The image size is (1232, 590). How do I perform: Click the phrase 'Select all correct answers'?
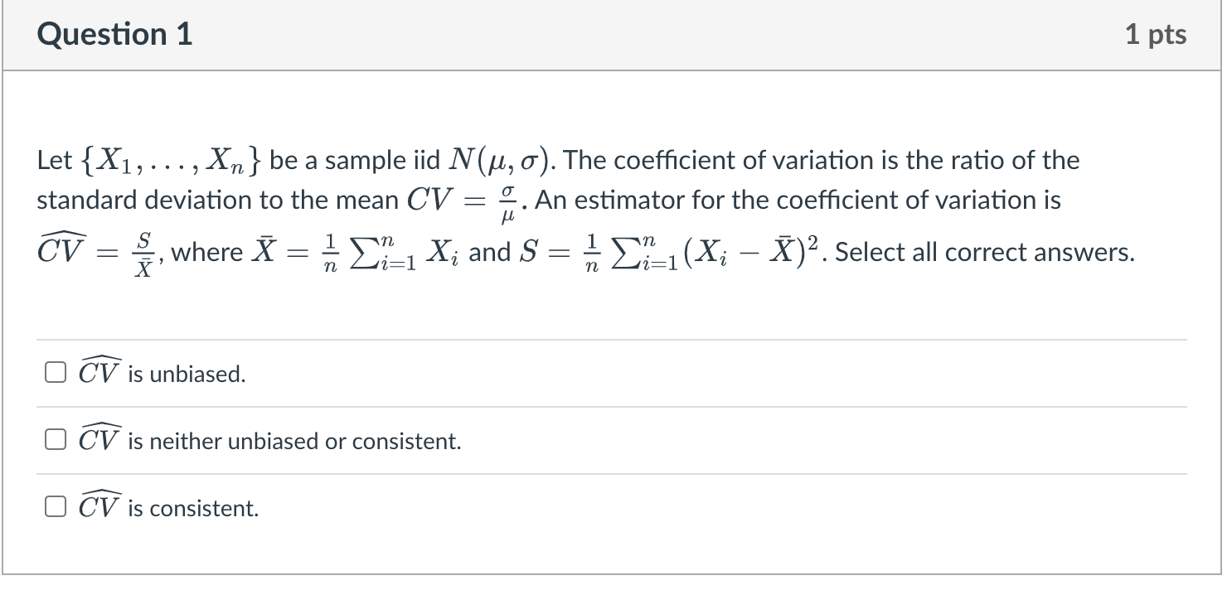(x=987, y=252)
